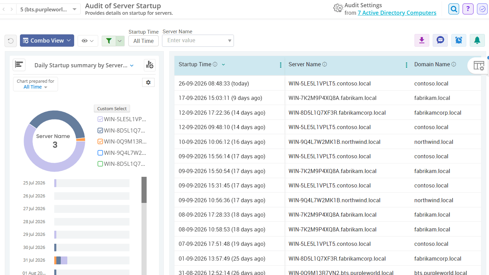Click the chat message icon
Image resolution: width=489 pixels, height=275 pixels.
pos(440,41)
